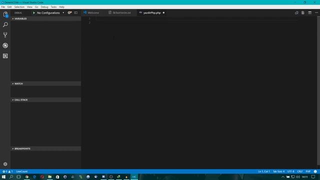
Task: Collapse the WATCH section
Action: [45, 83]
